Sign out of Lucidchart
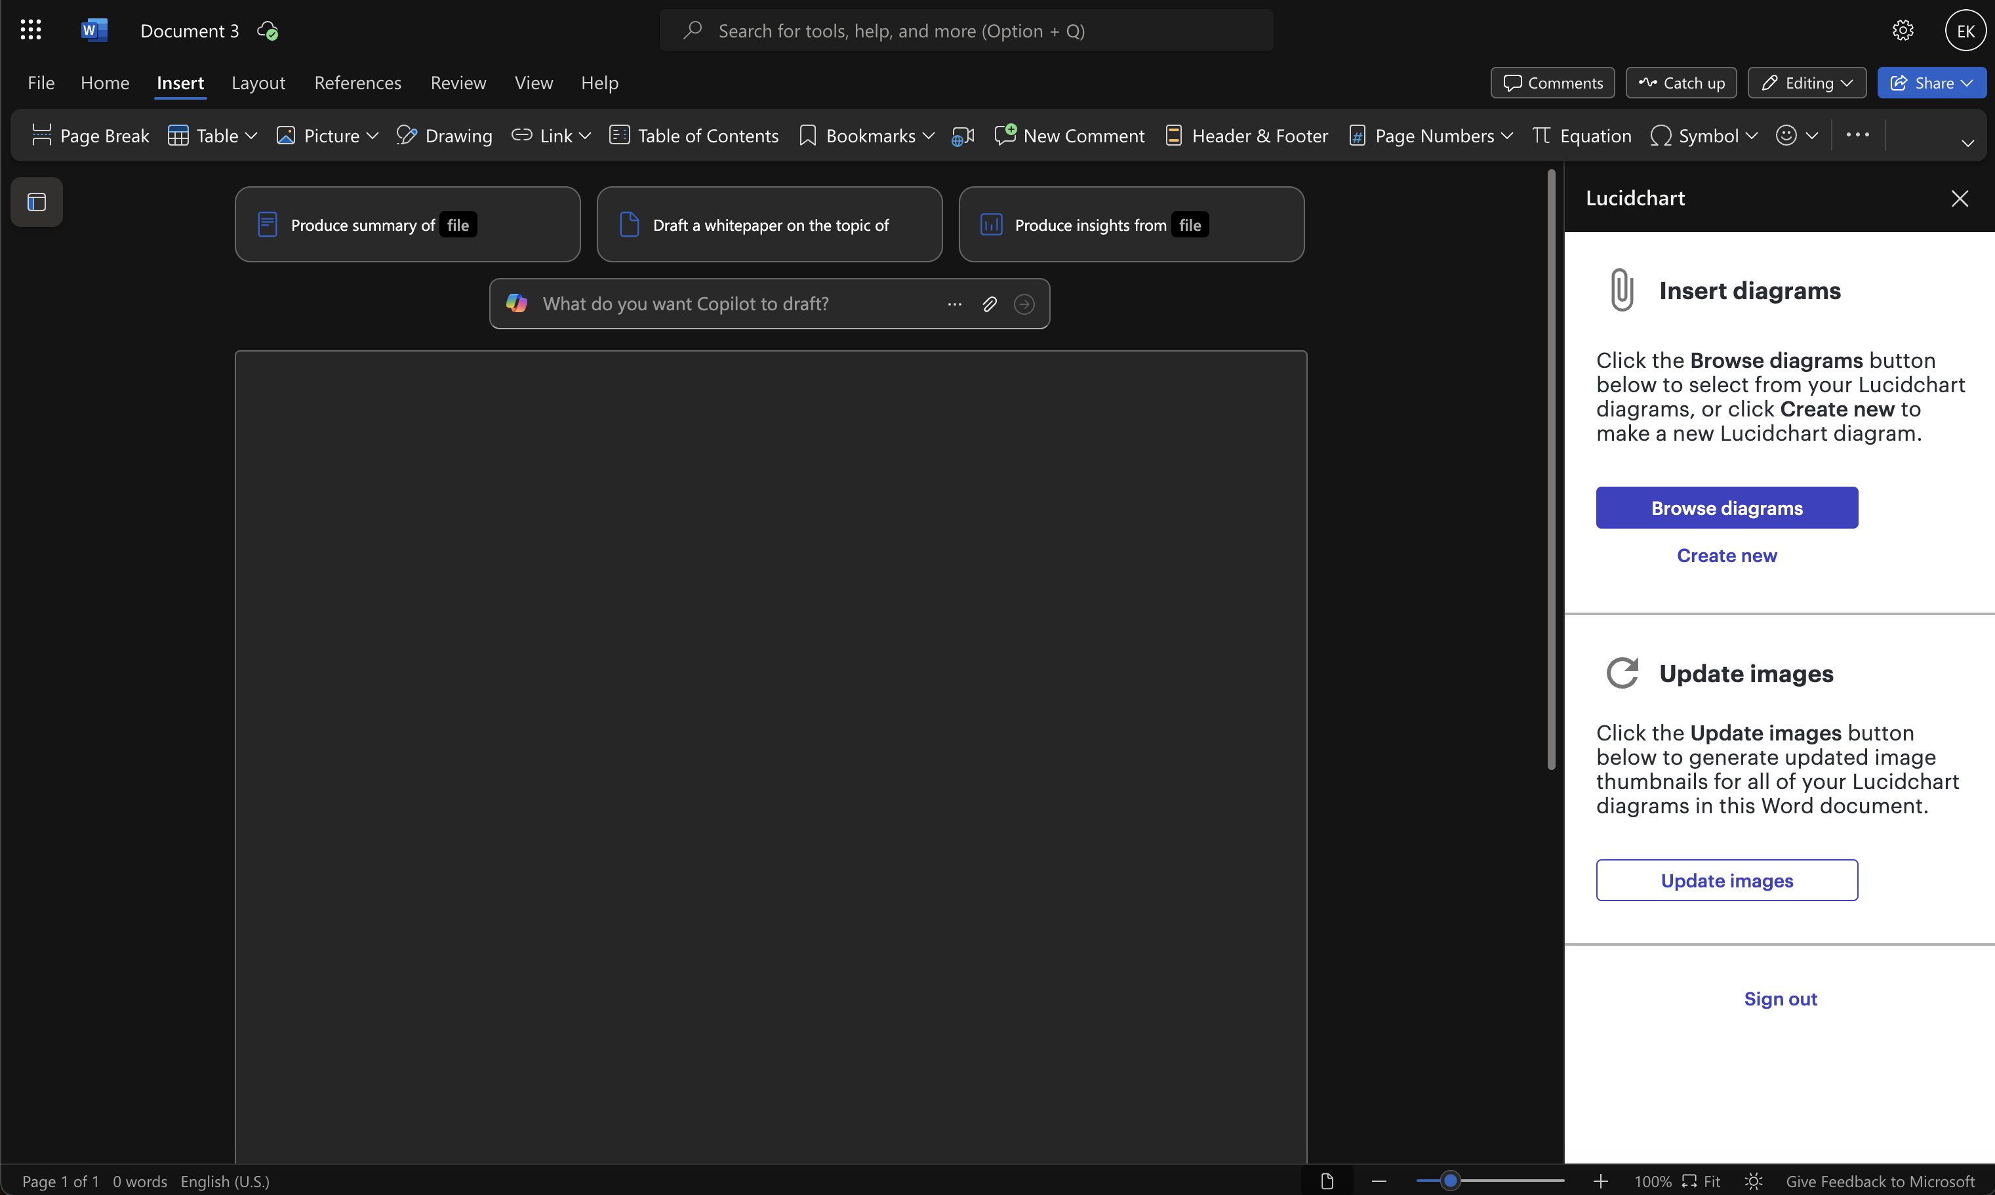Image resolution: width=1995 pixels, height=1195 pixels. pyautogui.click(x=1780, y=998)
